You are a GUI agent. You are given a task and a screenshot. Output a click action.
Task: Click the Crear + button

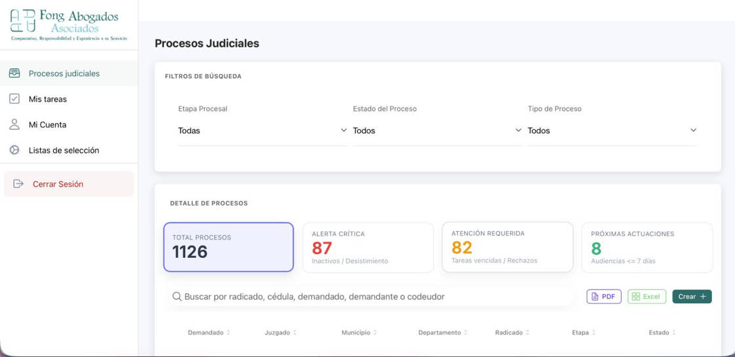coord(692,297)
